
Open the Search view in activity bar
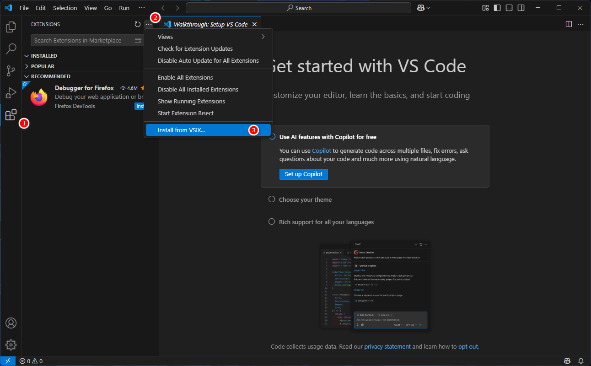pyautogui.click(x=11, y=48)
